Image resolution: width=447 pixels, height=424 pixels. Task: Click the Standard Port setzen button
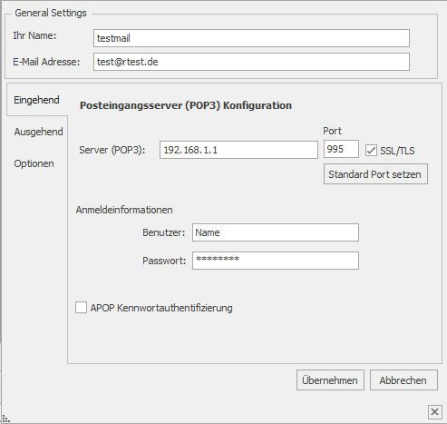(375, 174)
